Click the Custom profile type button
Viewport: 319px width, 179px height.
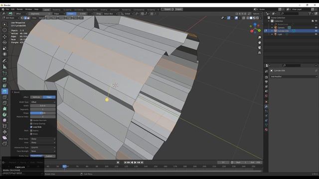coord(49,156)
